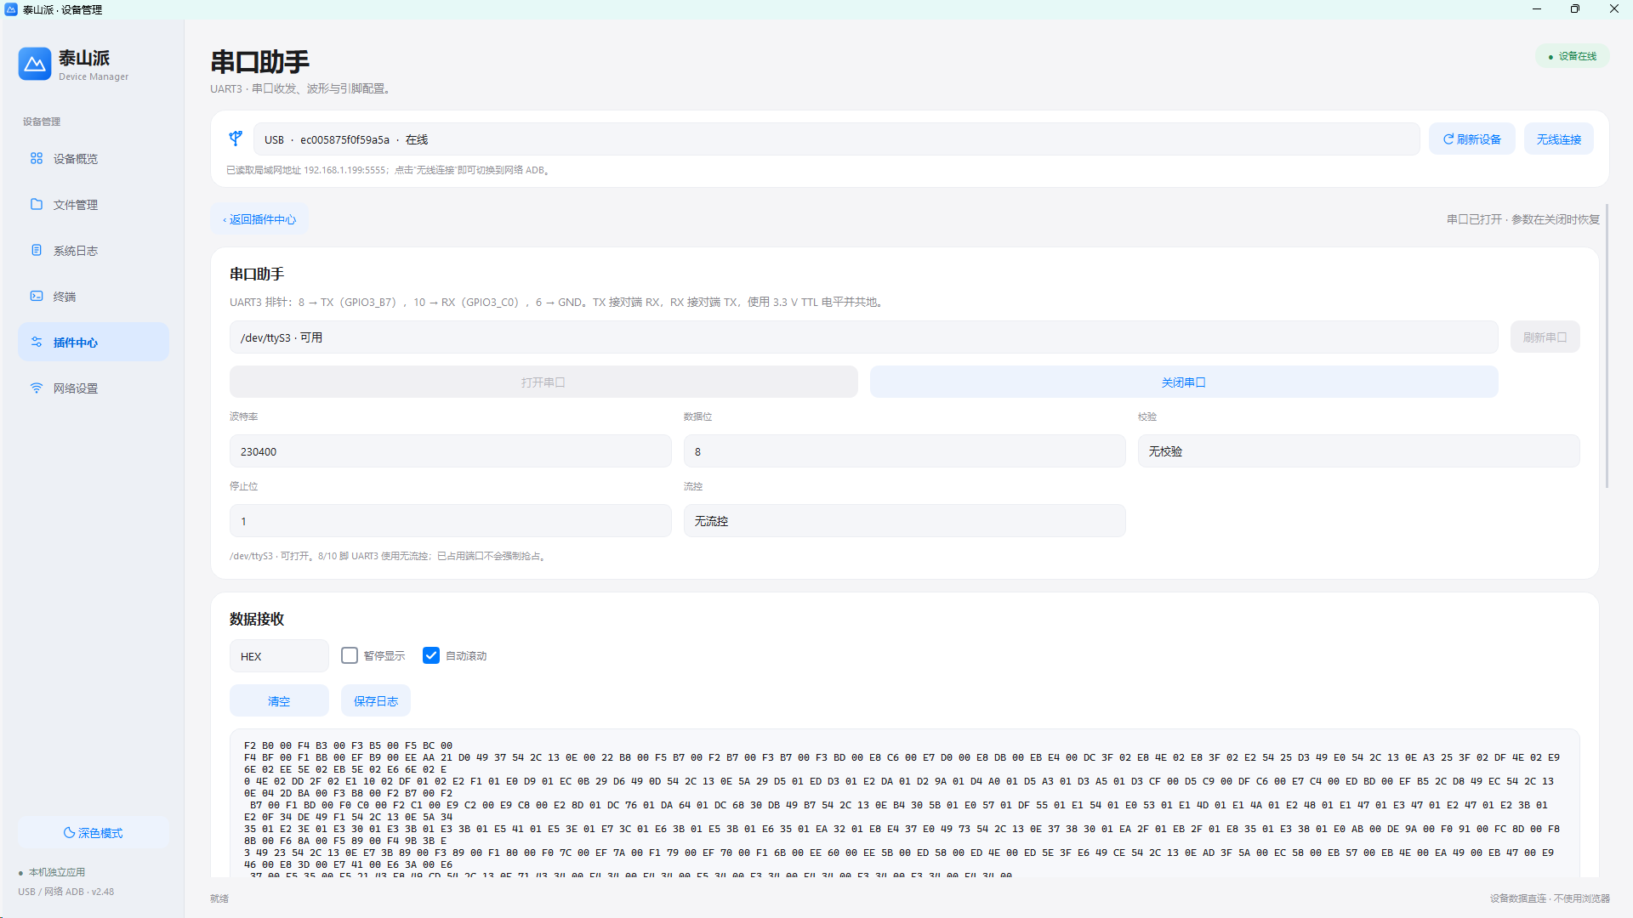Screen dimensions: 1633x918
Task: Open the 波特率 230400 dropdown
Action: [450, 451]
